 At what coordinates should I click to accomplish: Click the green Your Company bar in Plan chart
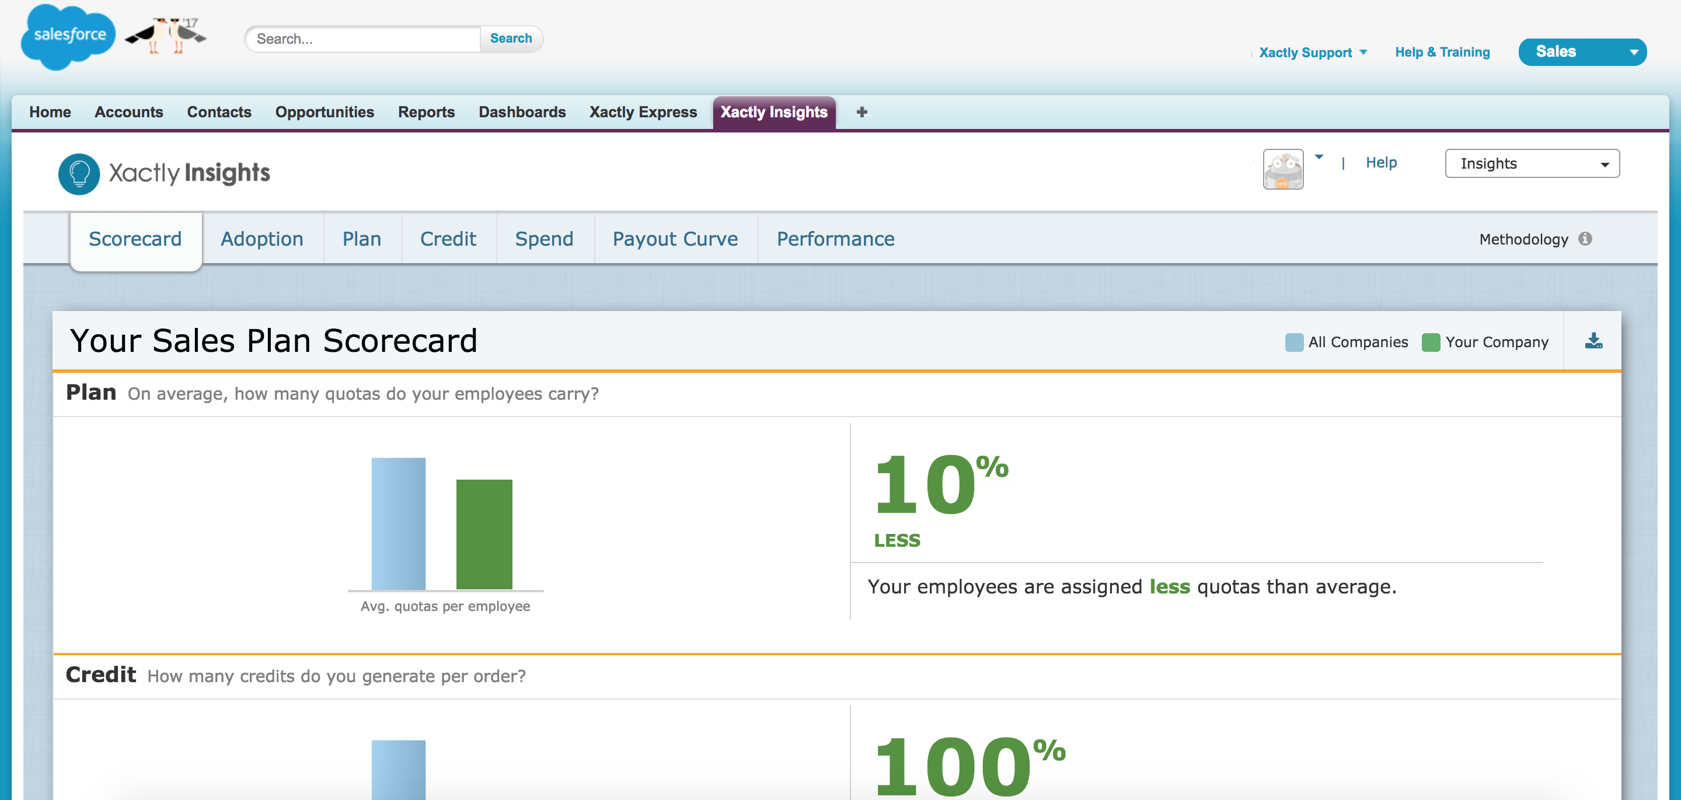pos(484,535)
